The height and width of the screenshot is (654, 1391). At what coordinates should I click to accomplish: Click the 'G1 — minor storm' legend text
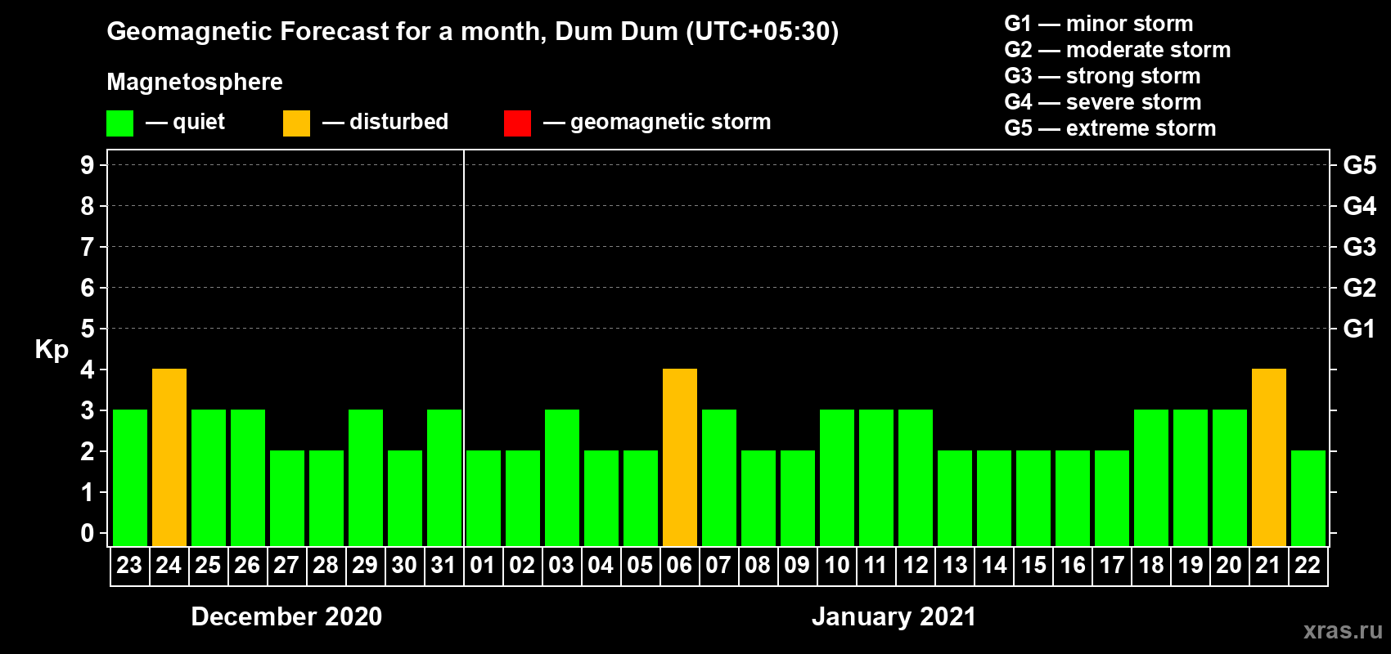click(x=1099, y=24)
